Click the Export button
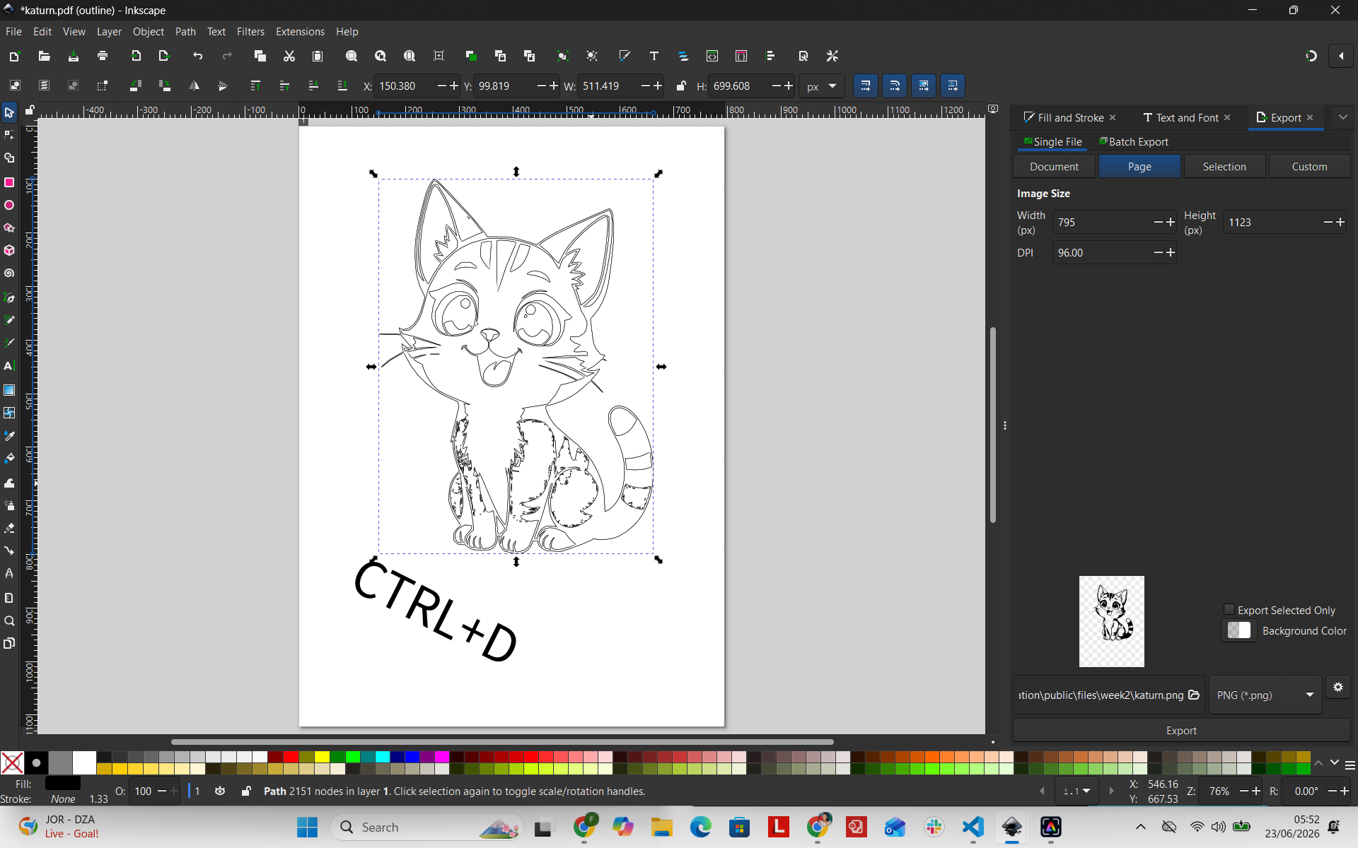1358x848 pixels. pyautogui.click(x=1181, y=730)
